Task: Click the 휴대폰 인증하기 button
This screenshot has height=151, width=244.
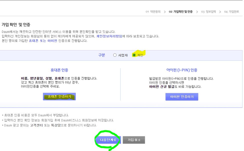Action: click(x=59, y=97)
